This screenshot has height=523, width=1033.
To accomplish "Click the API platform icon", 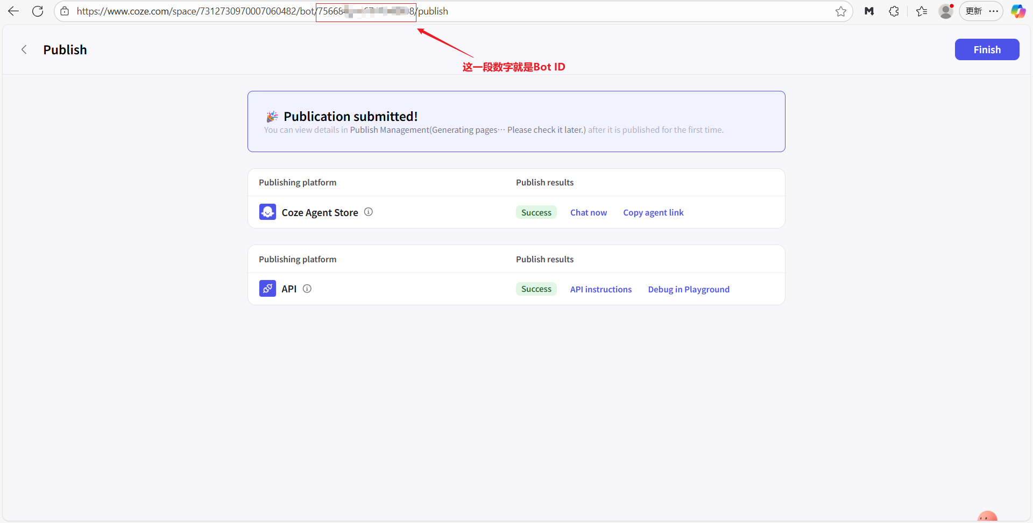I will [x=267, y=289].
